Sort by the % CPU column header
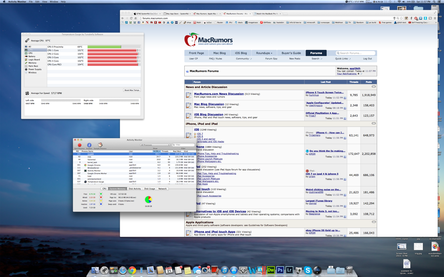The width and height of the screenshot is (444, 277). point(157,151)
